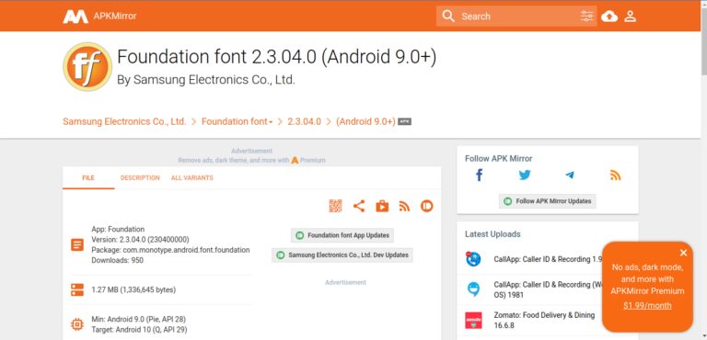
Task: Click Min: Android 9.0 (Pie, API 28)
Action: tap(138, 319)
